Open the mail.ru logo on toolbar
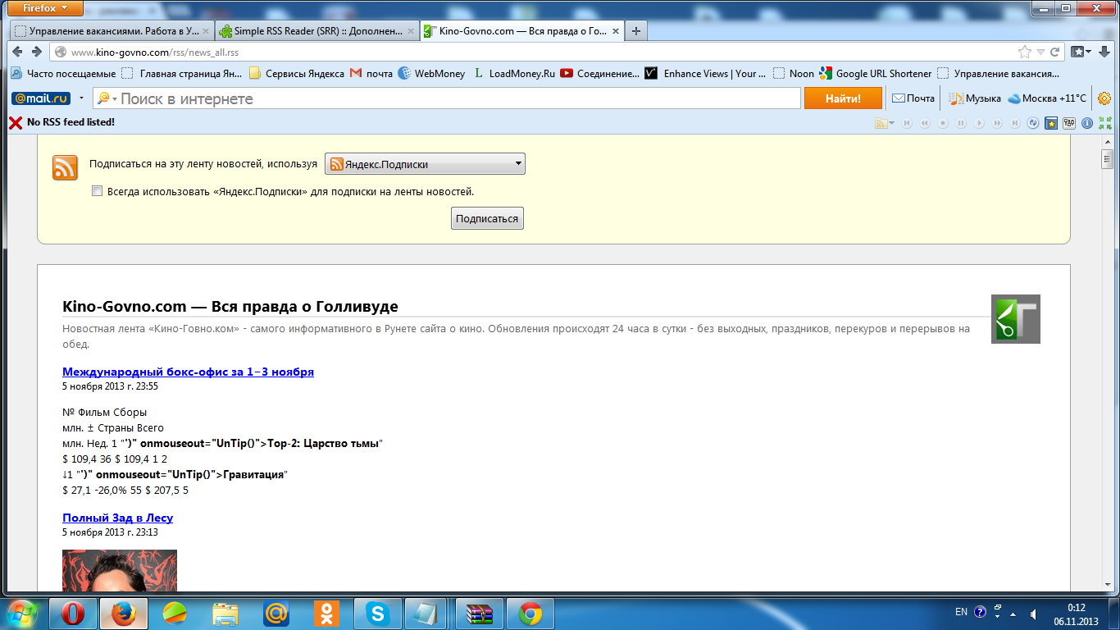The height and width of the screenshot is (630, 1120). point(42,98)
